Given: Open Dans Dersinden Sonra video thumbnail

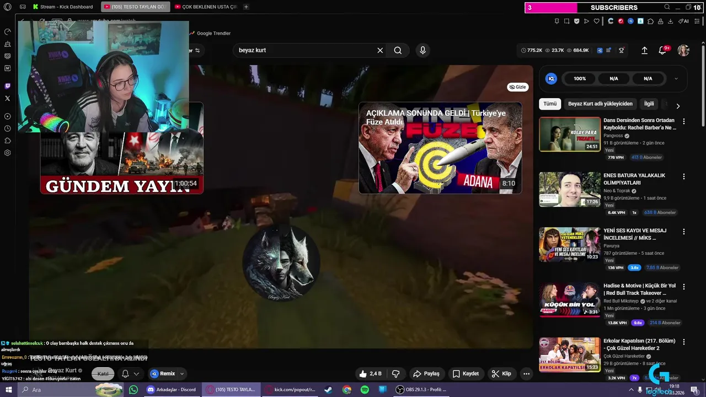Looking at the screenshot, I should click(570, 134).
